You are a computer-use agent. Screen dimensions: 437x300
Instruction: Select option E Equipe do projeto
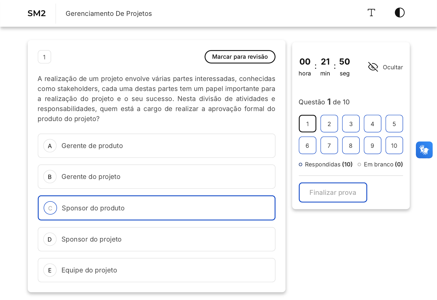(156, 270)
